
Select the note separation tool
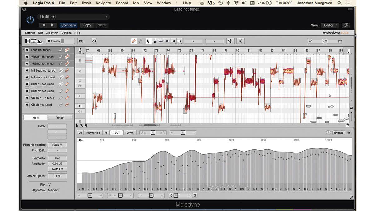[179, 41]
